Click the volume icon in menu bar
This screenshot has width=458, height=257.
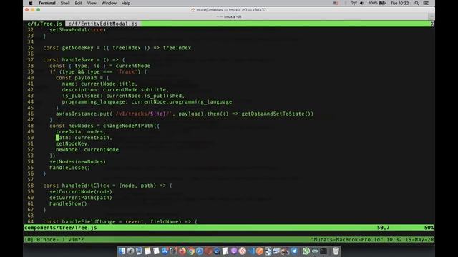[362, 3]
